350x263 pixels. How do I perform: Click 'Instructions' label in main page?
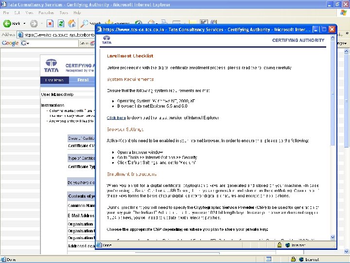(52, 105)
